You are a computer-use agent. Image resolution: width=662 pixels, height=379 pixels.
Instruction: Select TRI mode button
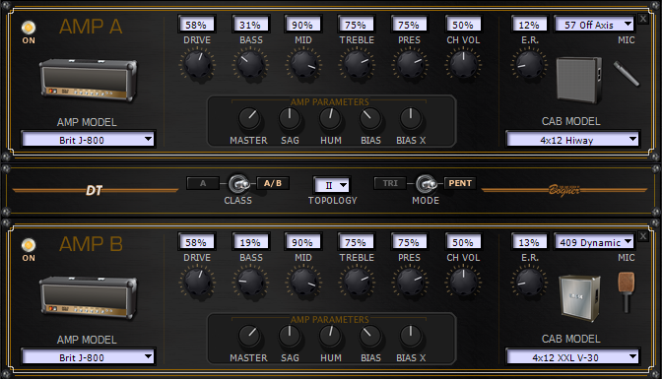coord(390,183)
